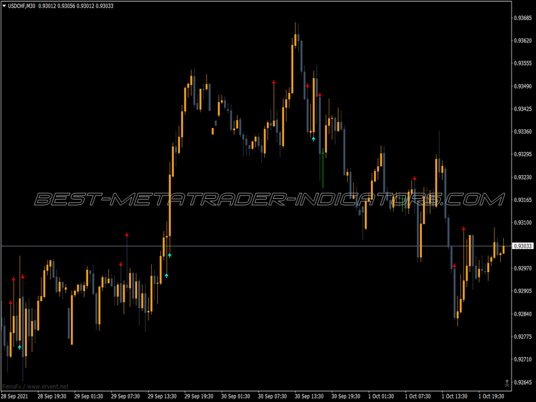Click the FerruFx / www.ervent.net label
536x402 pixels.
(36, 387)
